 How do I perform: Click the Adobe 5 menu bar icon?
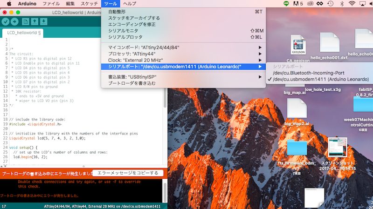click(298, 4)
